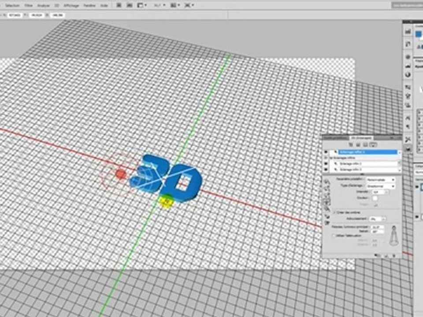The image size is (423, 317).
Task: Filter the 3D panel by materials
Action: pyautogui.click(x=365, y=145)
